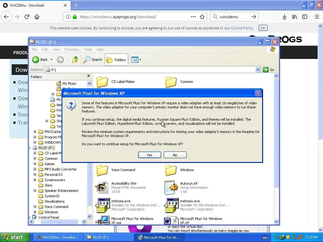323x242 pixels.
Task: Select the instmsiw.exe installer icon
Action: 171,205
